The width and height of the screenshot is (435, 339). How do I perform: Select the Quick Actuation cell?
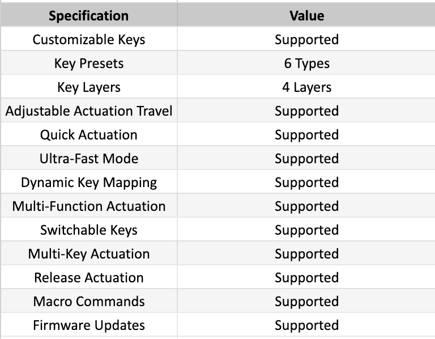[88, 135]
